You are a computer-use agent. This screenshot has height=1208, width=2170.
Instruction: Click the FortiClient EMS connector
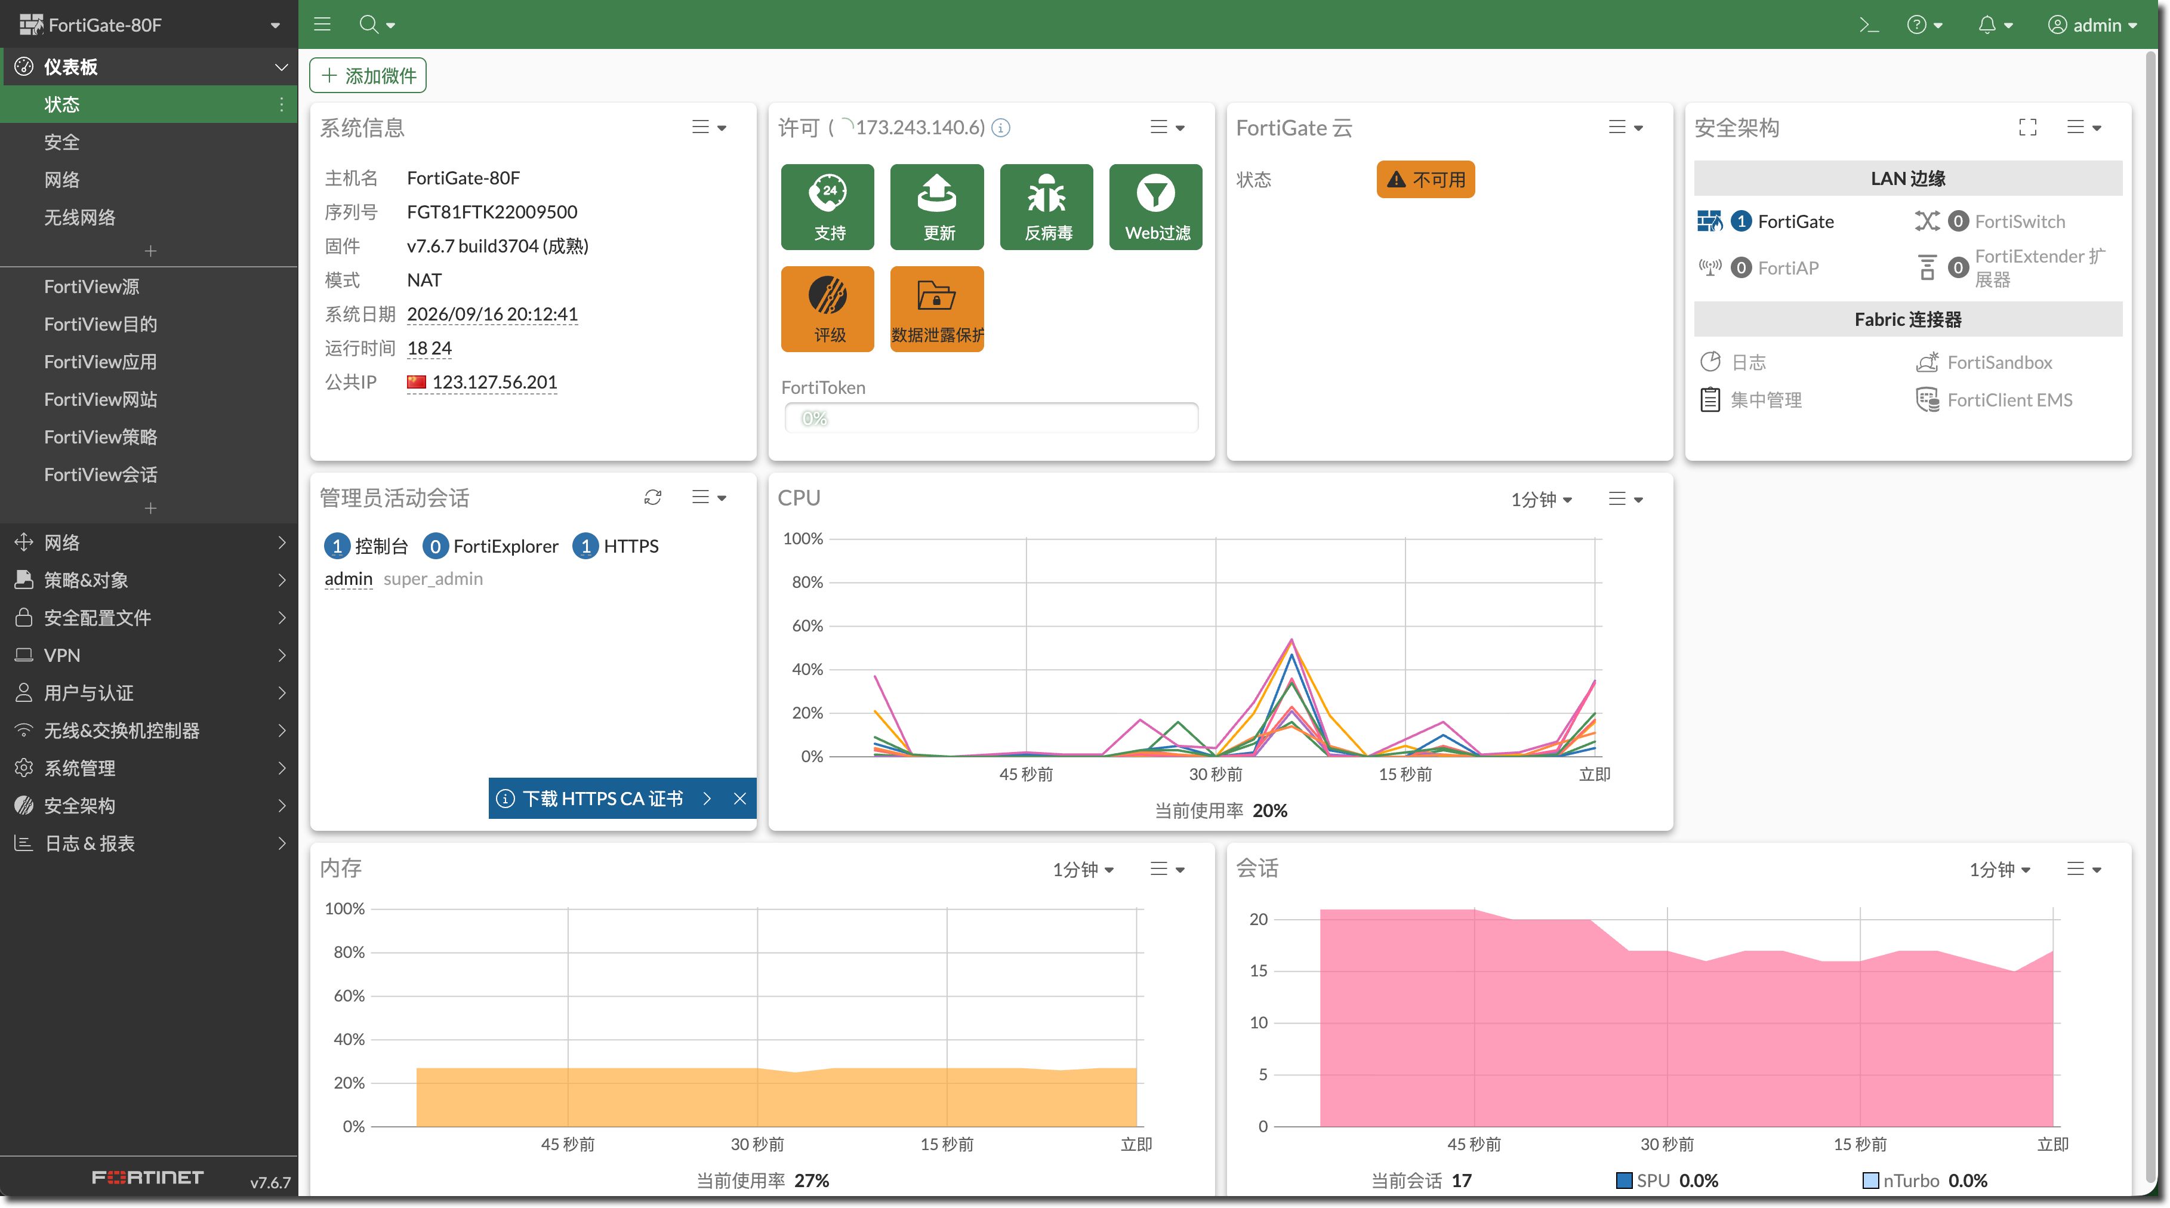1995,400
